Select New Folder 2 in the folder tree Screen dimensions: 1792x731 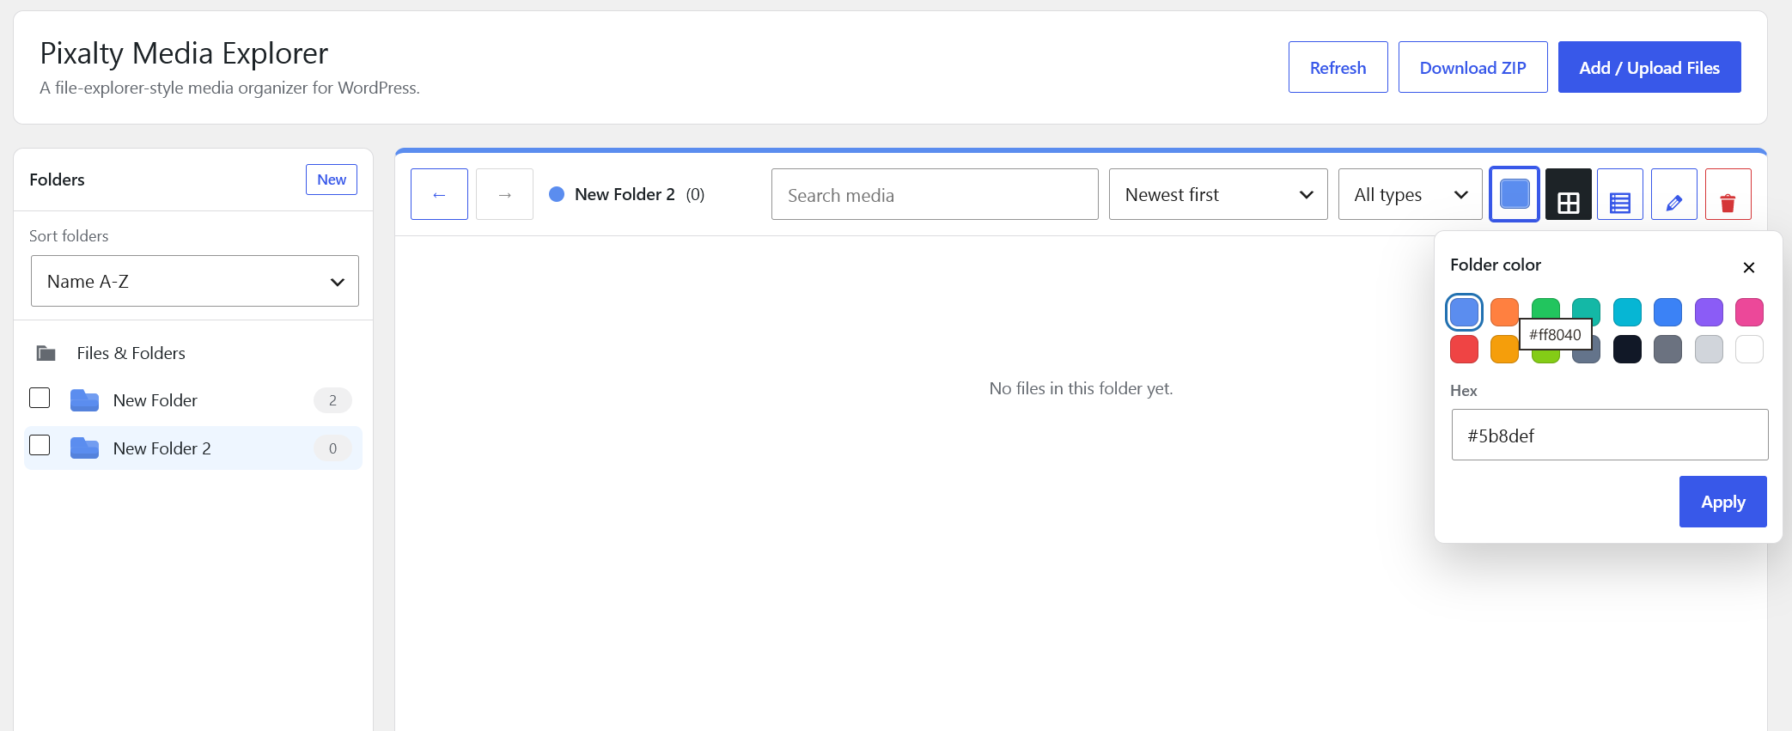193,448
